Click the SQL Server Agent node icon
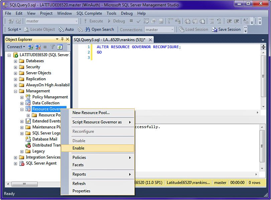 pyautogui.click(x=22, y=163)
